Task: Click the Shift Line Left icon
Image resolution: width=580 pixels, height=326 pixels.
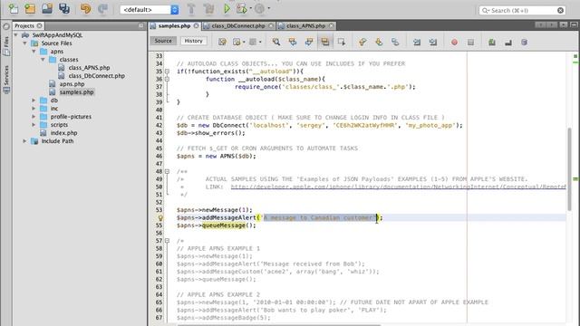Action: coord(417,43)
